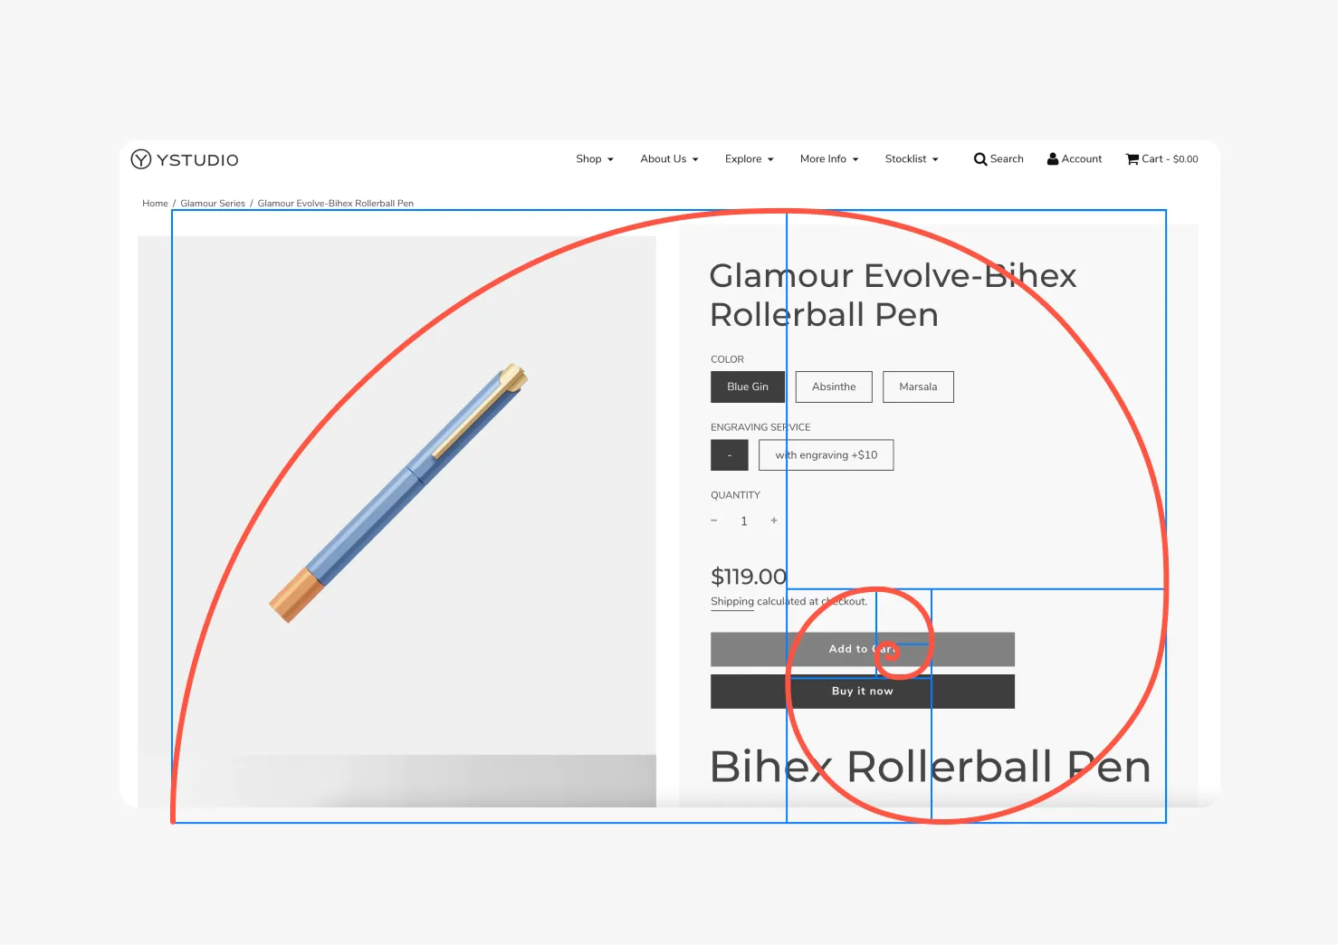Screen dimensions: 1338x945
Task: Open the shopping cart icon
Action: coord(1132,158)
